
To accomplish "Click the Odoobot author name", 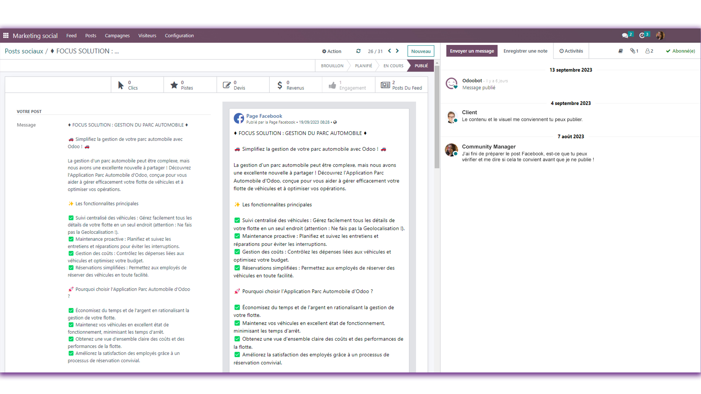I will 472,81.
